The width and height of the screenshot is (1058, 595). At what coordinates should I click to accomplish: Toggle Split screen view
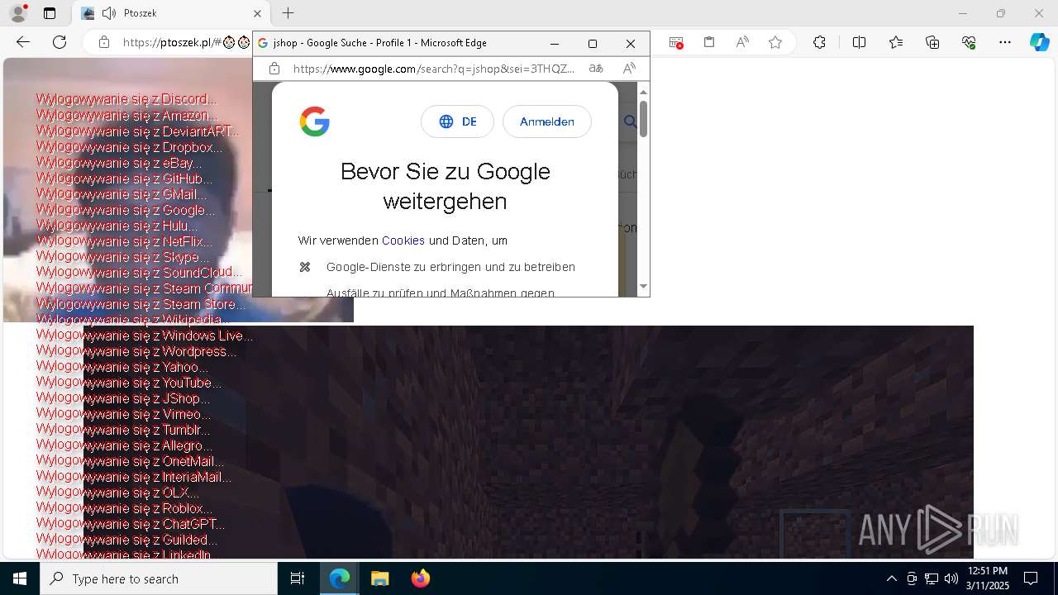click(x=859, y=42)
